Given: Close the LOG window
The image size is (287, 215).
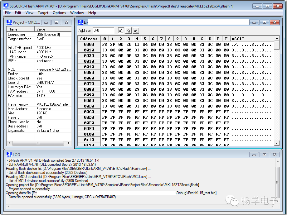Looking at the screenshot, I should pos(275,155).
